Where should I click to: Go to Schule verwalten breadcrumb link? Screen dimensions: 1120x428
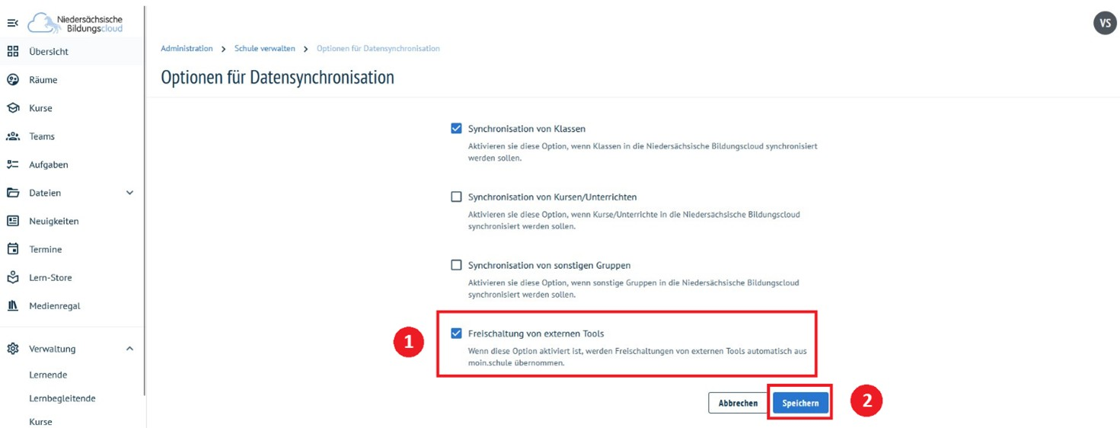pos(264,49)
